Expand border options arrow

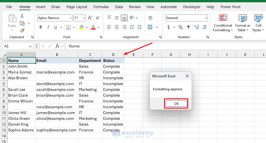tap(74, 27)
